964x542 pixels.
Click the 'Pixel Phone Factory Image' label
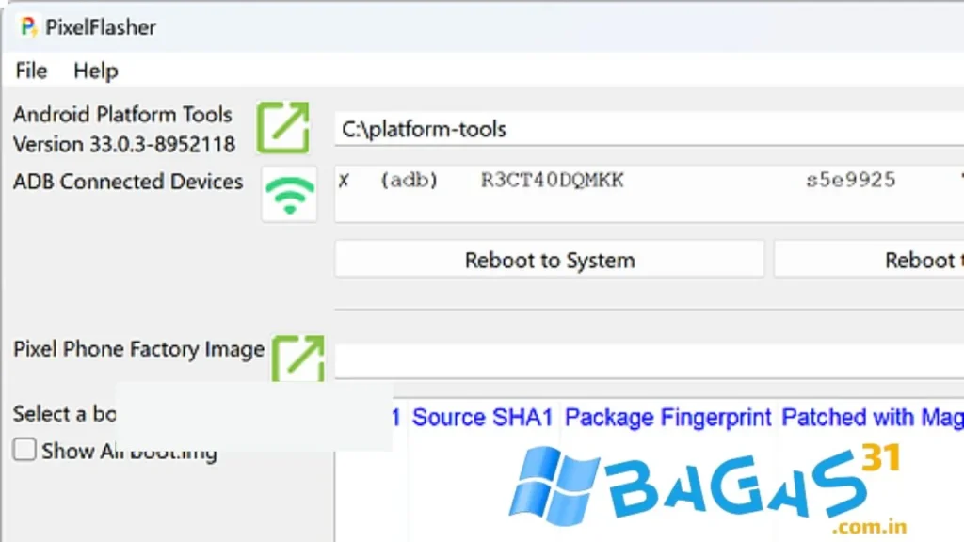tap(139, 349)
